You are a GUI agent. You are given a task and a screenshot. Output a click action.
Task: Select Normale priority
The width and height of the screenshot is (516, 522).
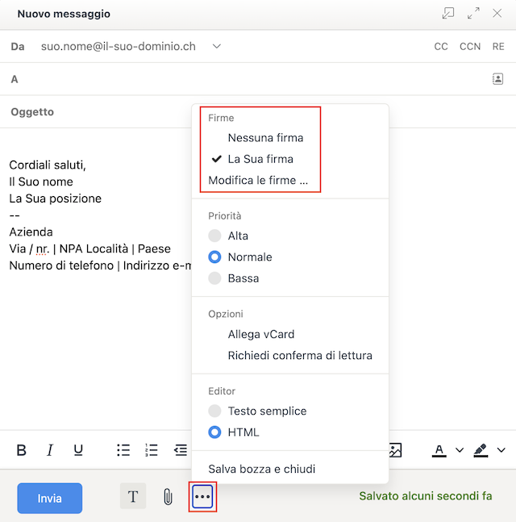click(240, 257)
